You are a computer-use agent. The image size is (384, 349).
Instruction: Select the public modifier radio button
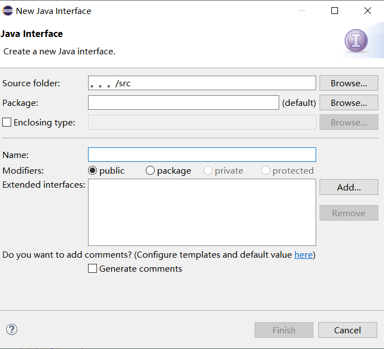tap(92, 171)
